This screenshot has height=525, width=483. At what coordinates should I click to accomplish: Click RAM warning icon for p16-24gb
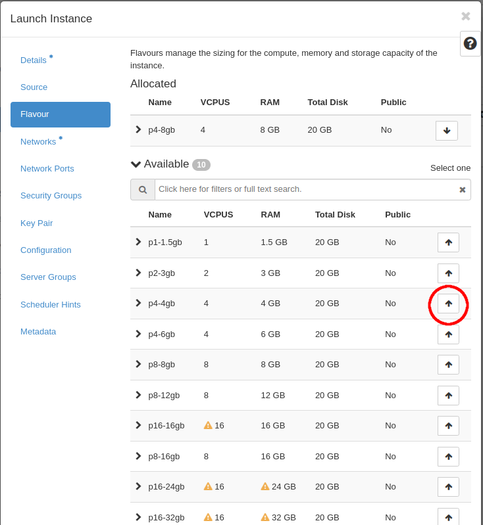coord(265,486)
